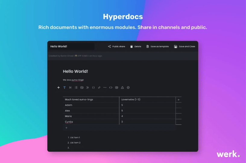
Task: Click the 'Lovemetre (1-5)' header cell
Action: (147, 100)
